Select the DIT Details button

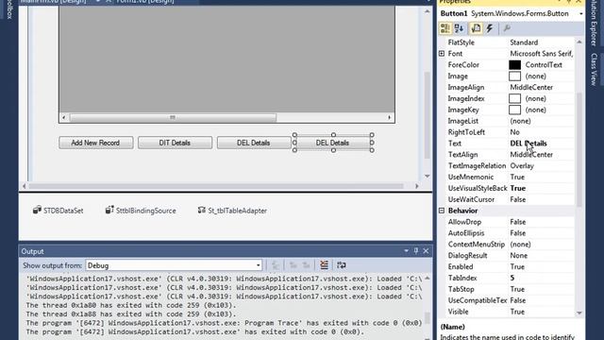coord(175,143)
